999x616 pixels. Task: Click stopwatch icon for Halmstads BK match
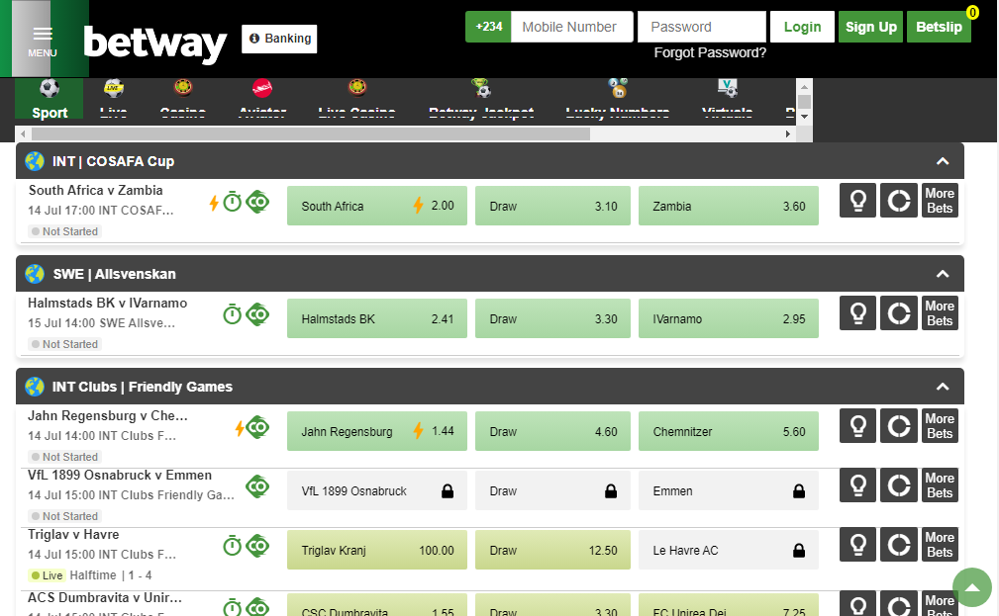(233, 314)
